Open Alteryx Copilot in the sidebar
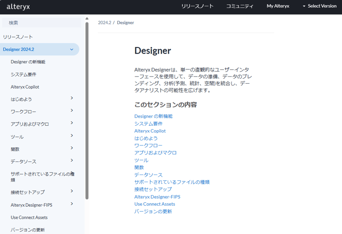 pos(25,87)
